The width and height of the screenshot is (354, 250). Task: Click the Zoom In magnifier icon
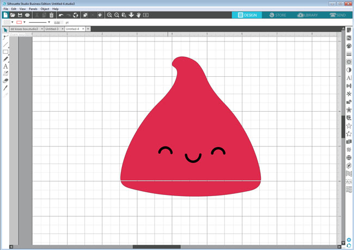tap(110, 15)
